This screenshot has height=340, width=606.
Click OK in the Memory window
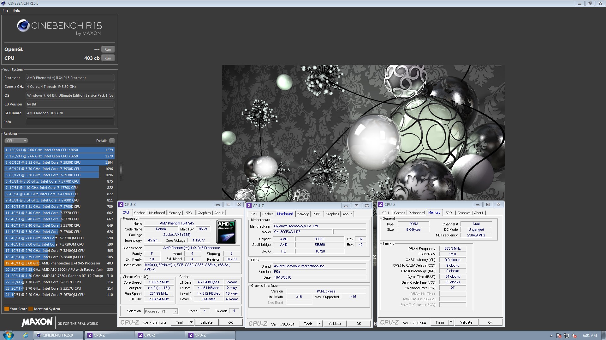[490, 322]
